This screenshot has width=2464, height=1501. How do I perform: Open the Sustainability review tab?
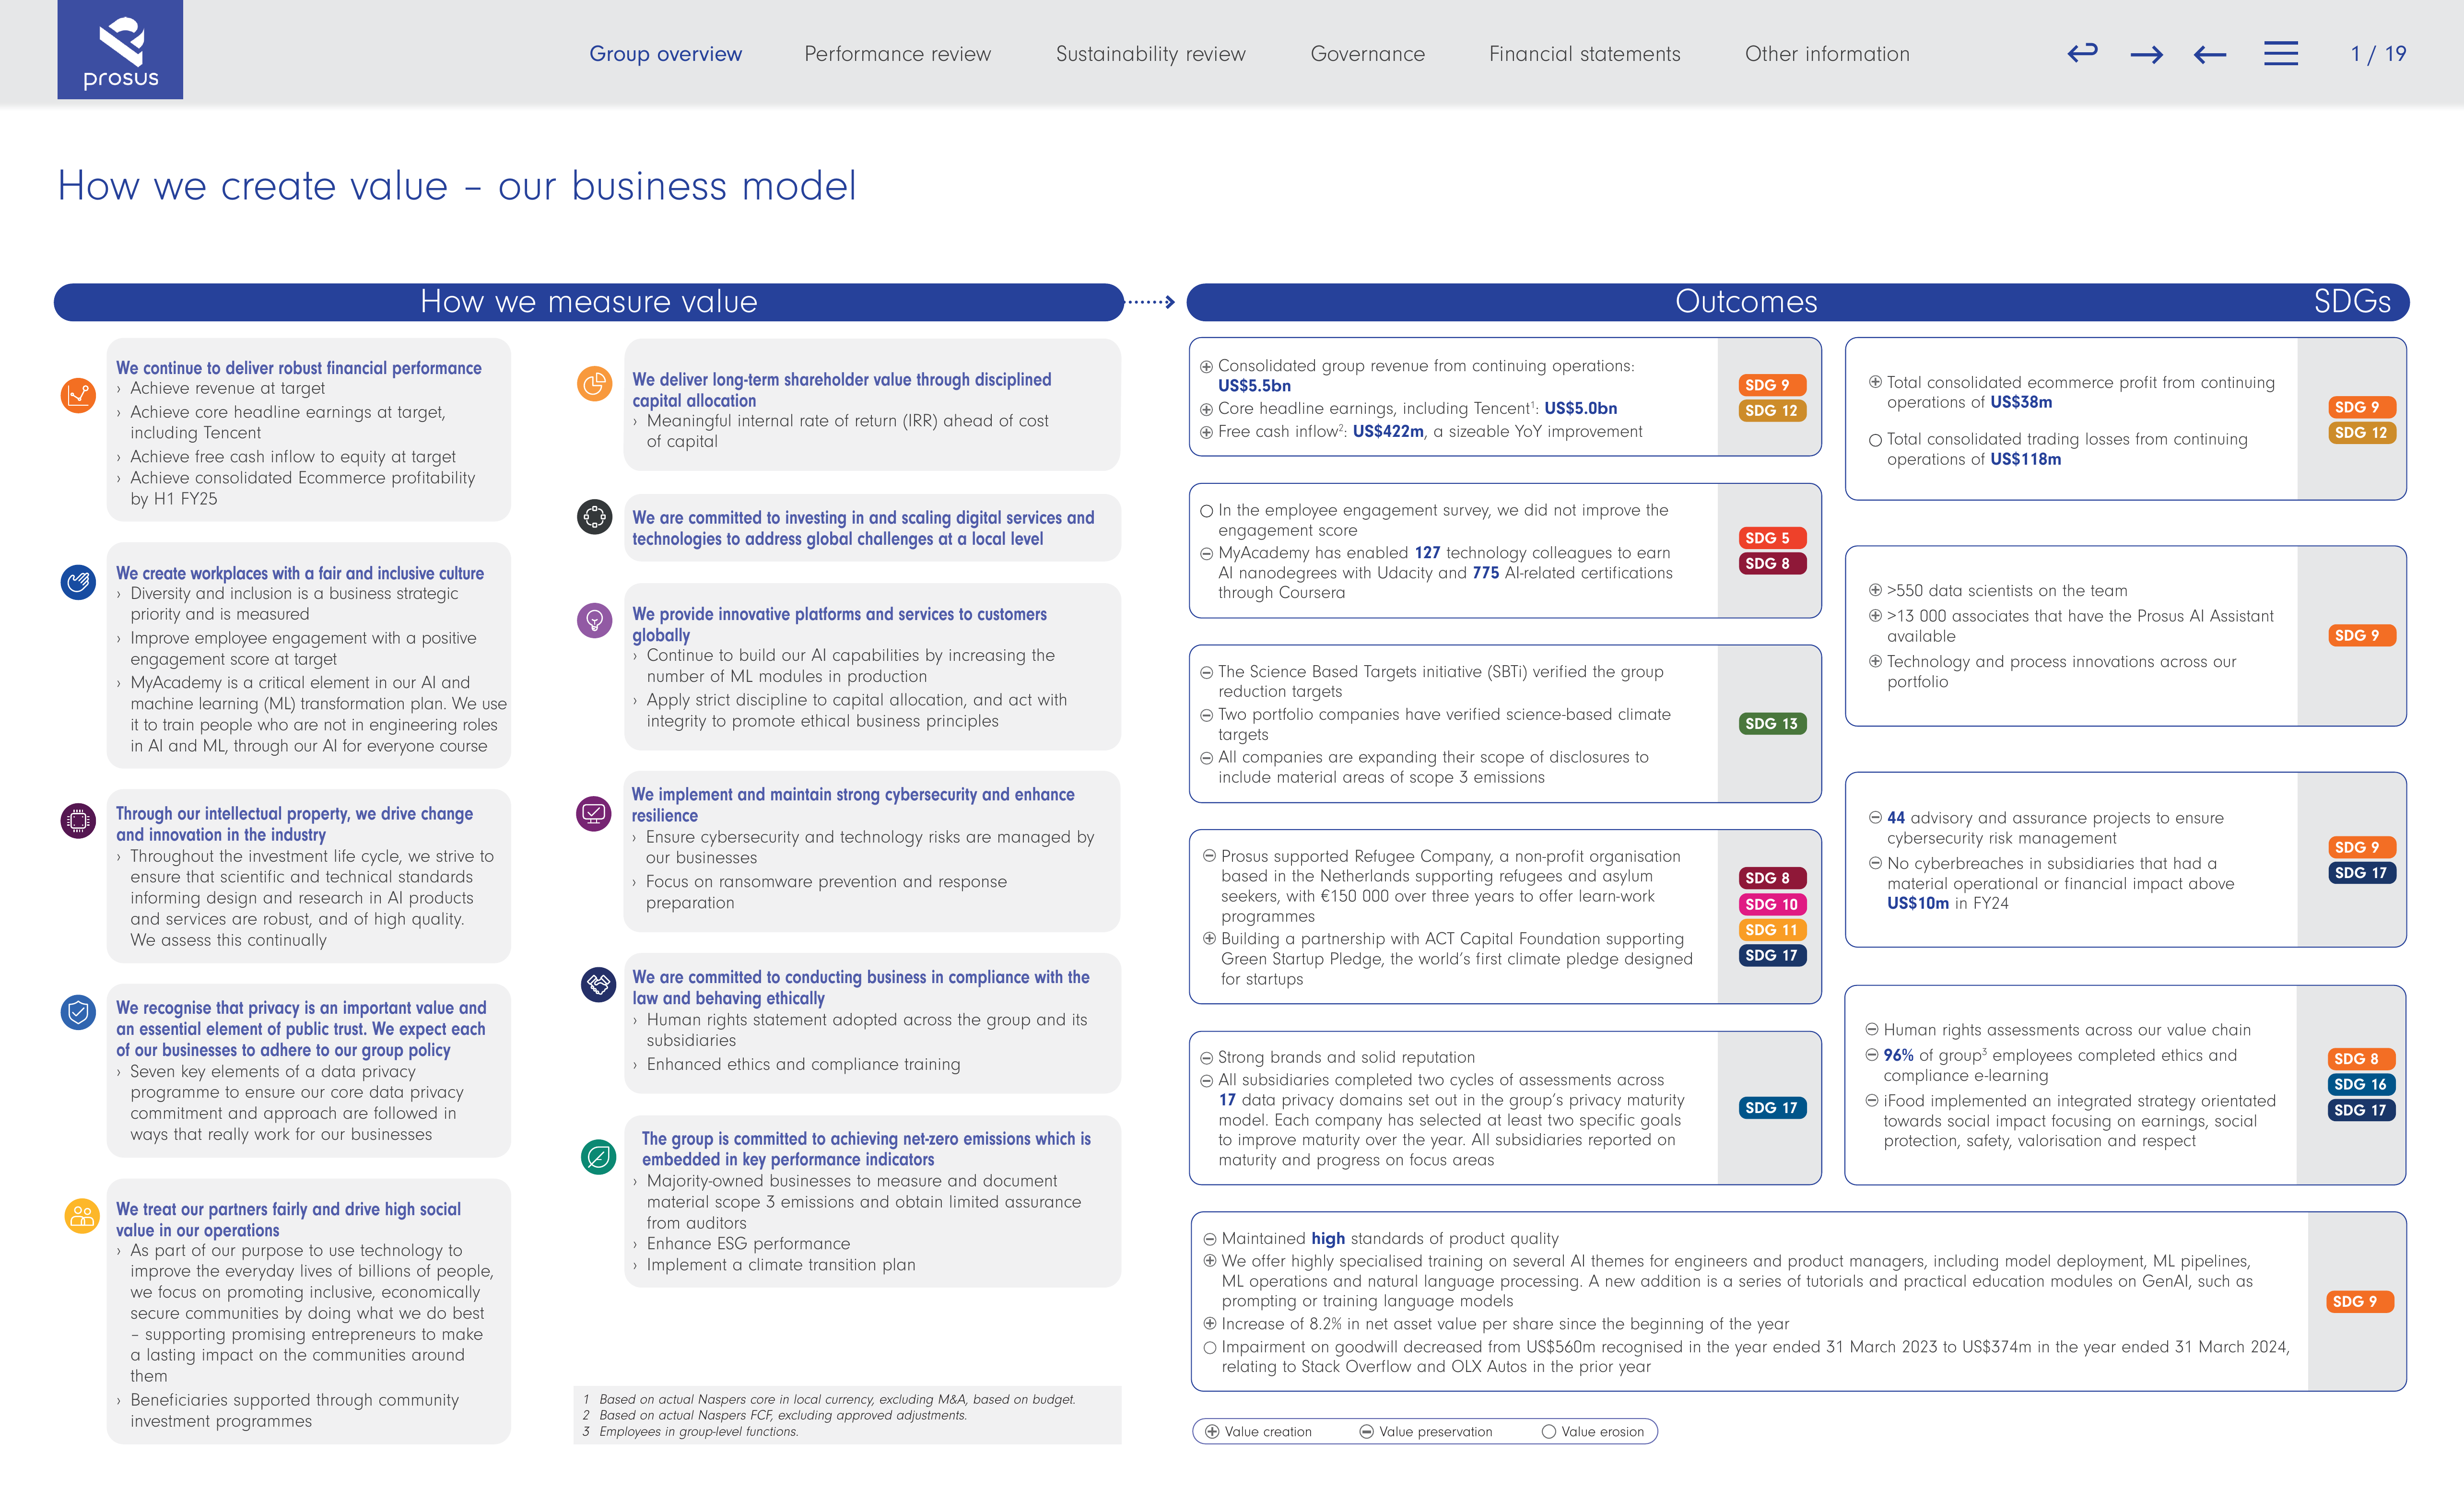[x=1150, y=54]
